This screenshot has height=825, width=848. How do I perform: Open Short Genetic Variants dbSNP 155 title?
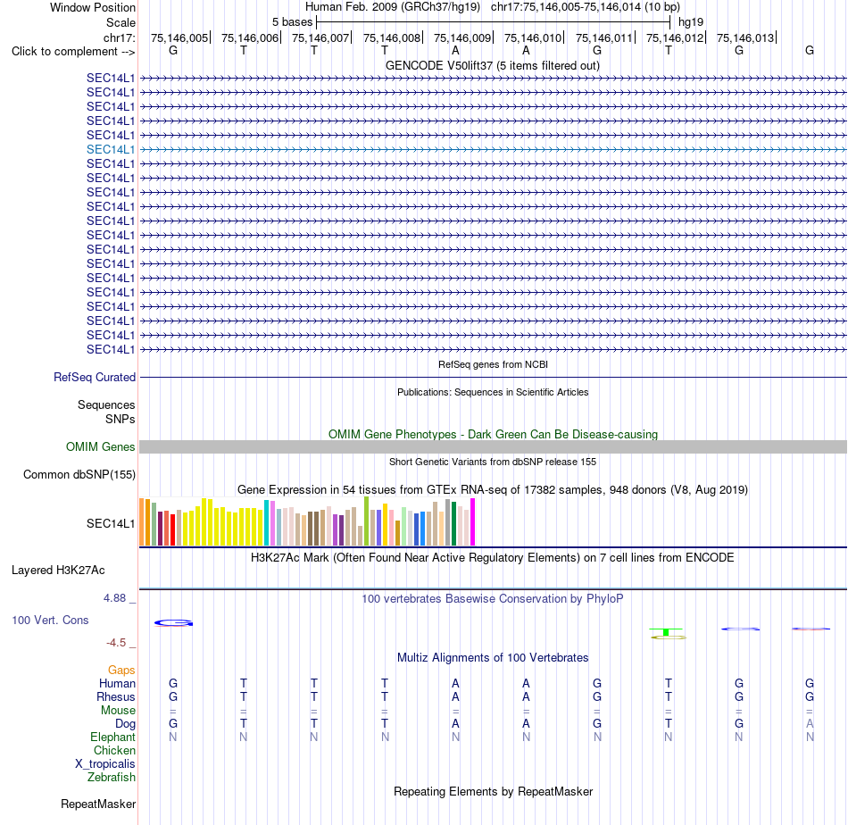click(493, 462)
